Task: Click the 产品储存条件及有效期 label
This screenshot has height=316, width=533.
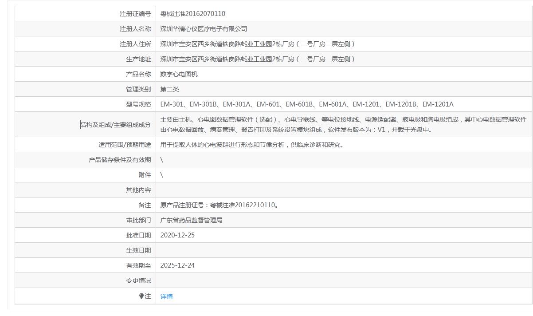Action: 120,160
